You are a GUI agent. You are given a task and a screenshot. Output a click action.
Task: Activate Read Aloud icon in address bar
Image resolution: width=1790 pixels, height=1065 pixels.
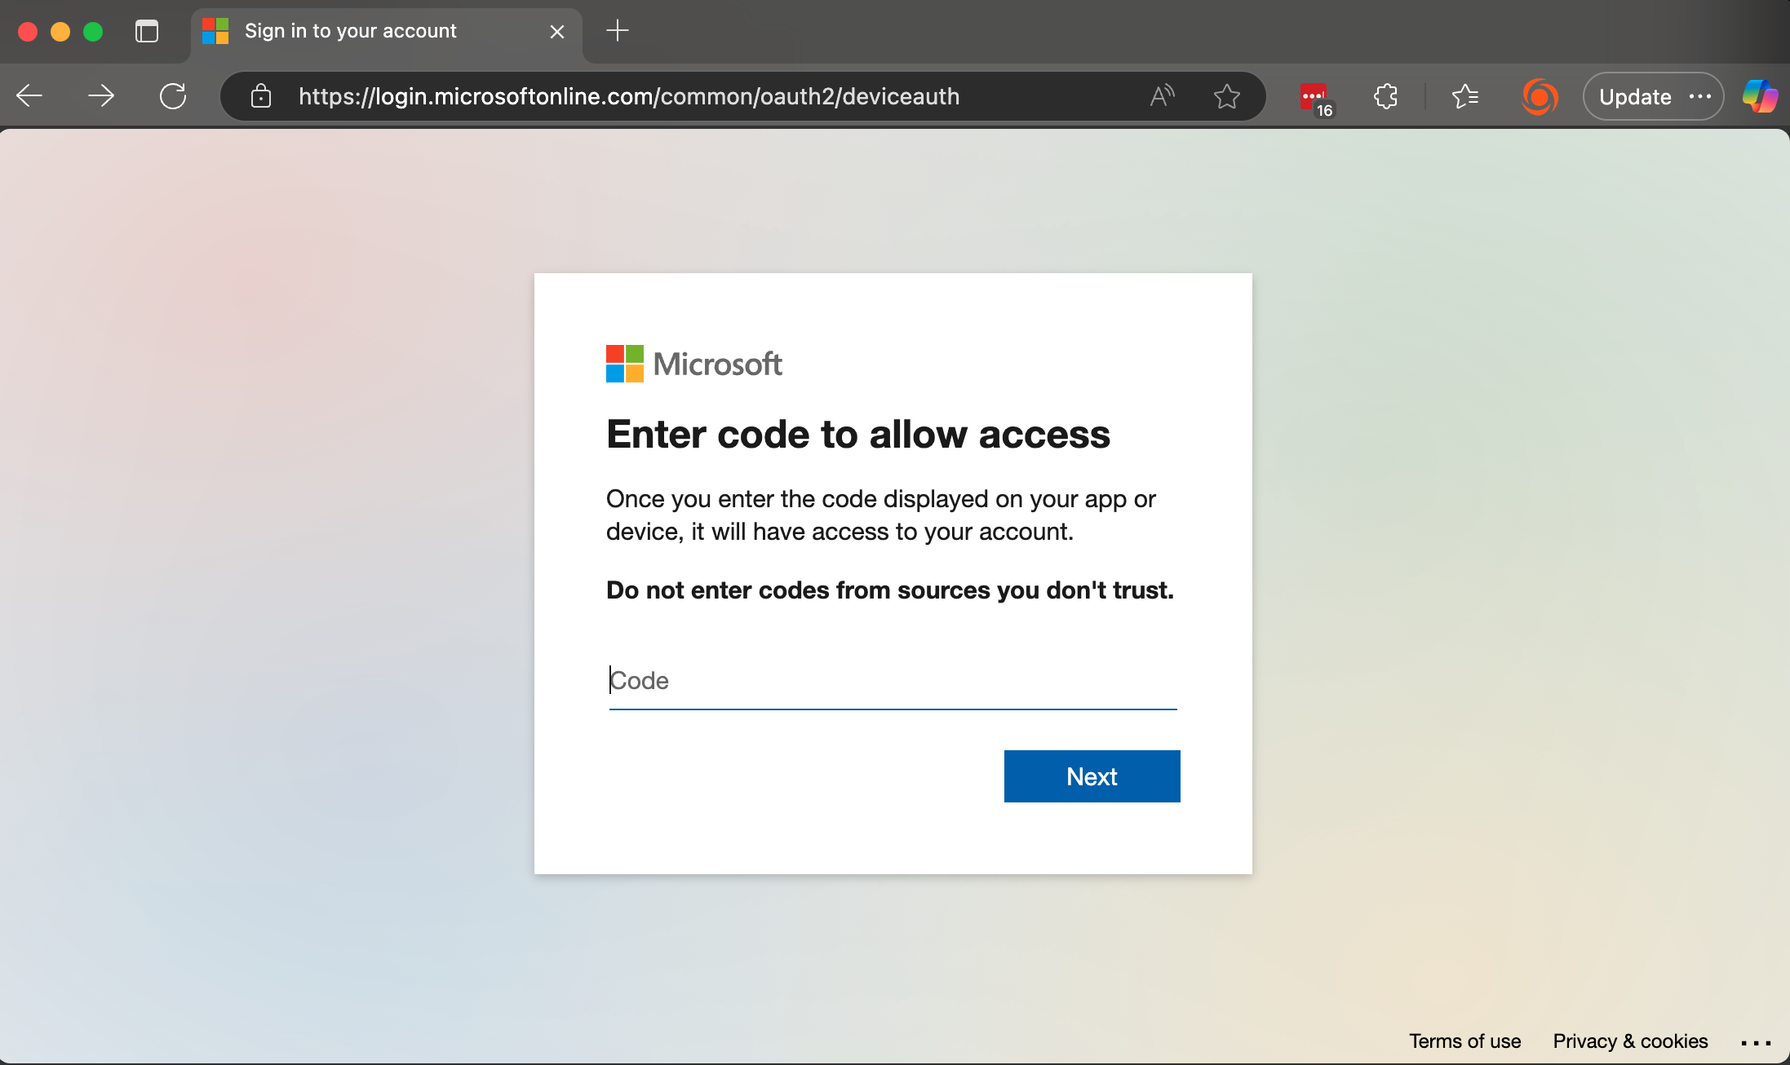(1162, 96)
